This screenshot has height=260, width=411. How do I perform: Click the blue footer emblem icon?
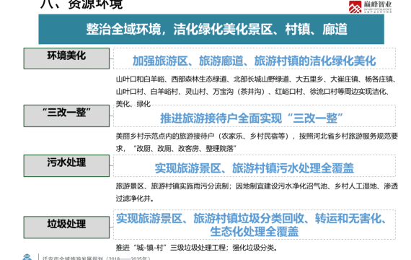click(27, 257)
